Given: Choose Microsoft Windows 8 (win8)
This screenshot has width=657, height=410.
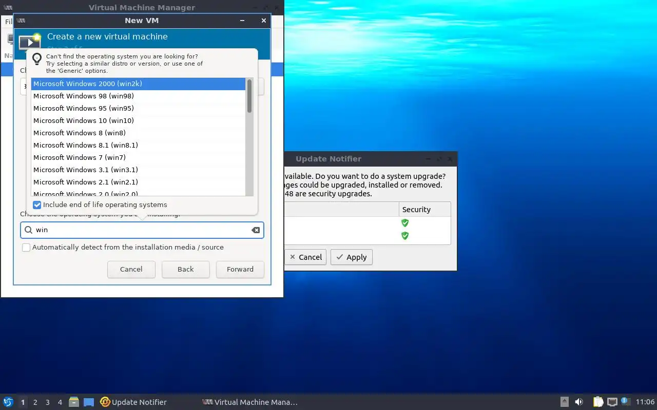Looking at the screenshot, I should pos(138,133).
